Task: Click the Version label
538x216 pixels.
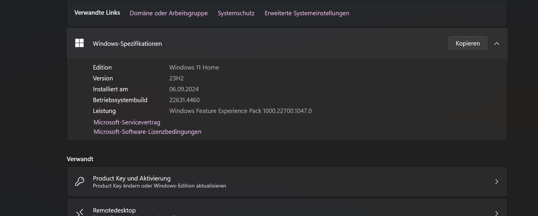Action: [x=103, y=78]
